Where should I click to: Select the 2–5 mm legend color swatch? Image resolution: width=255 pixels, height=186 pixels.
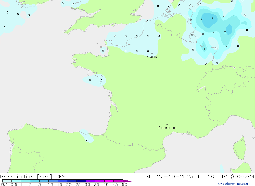35,181
